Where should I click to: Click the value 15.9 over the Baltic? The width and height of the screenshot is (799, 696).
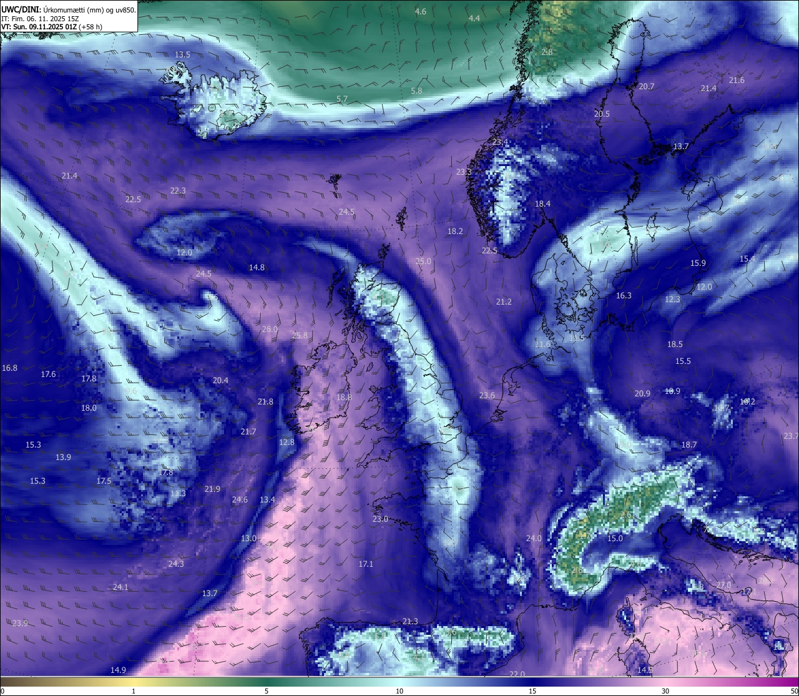tap(698, 263)
